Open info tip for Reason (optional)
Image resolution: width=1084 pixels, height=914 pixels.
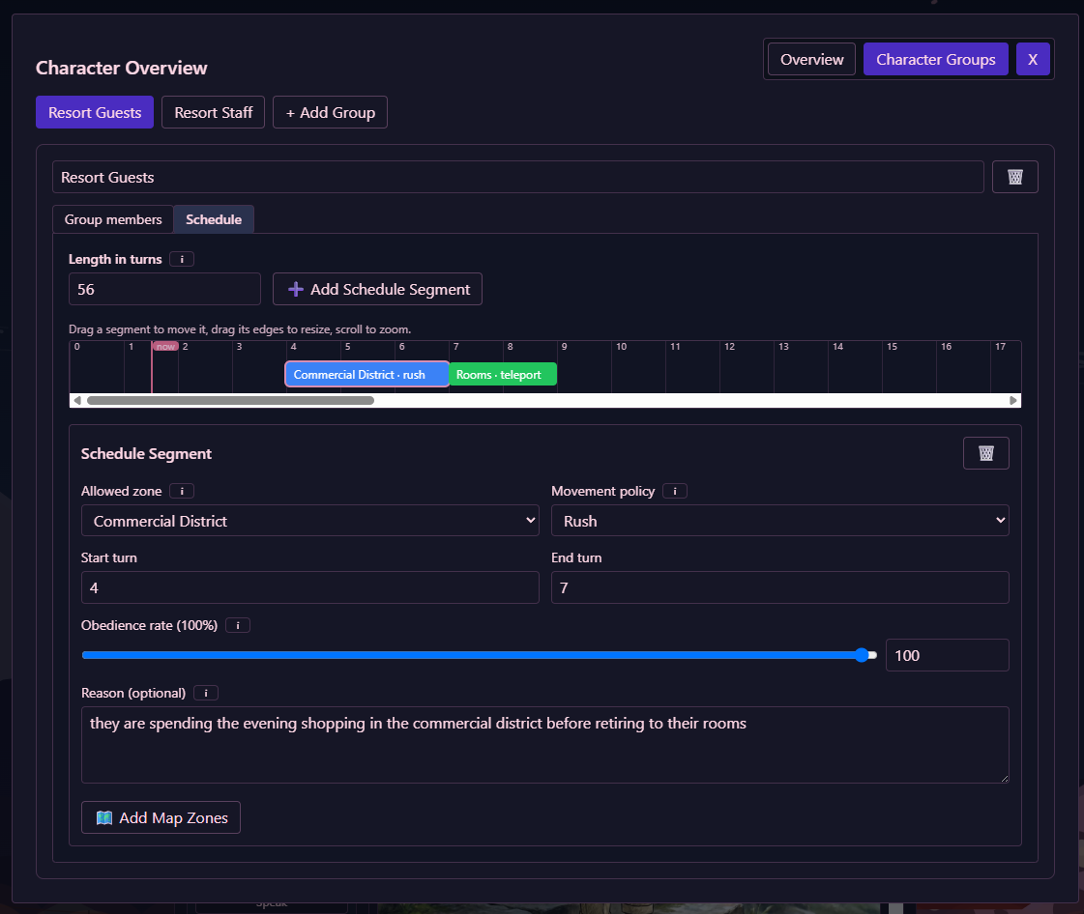(x=206, y=693)
